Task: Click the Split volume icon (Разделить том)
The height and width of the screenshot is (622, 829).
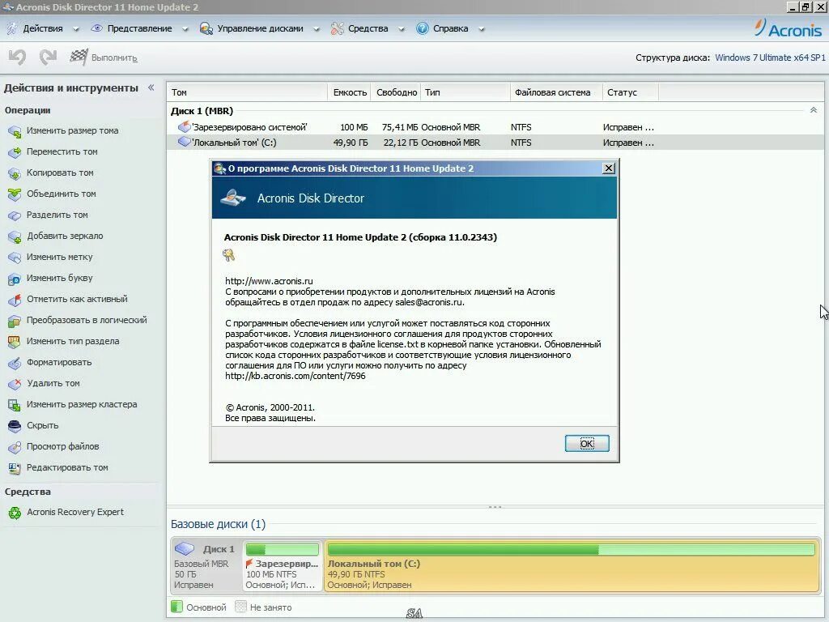Action: point(15,215)
